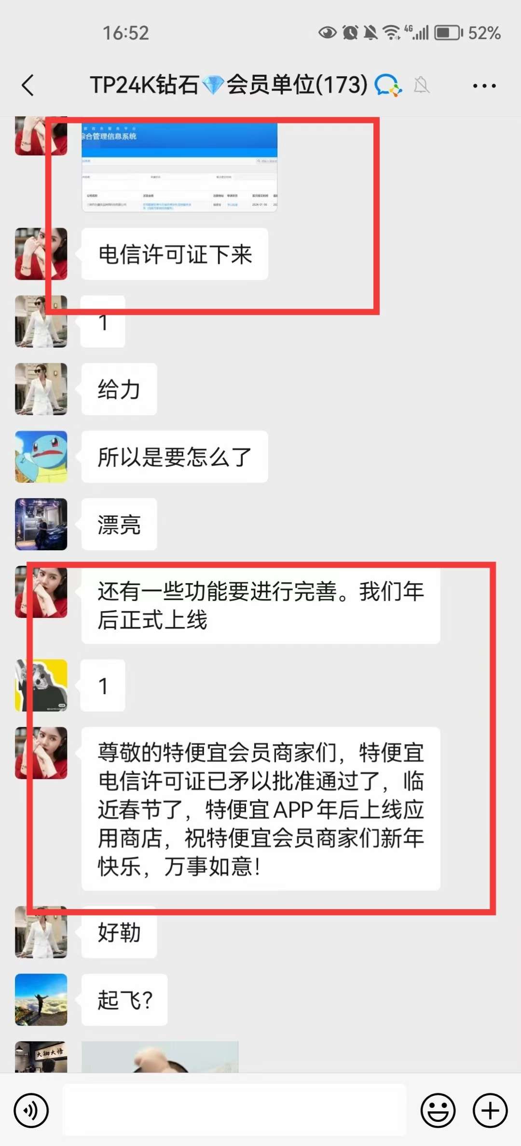Open the three-dot chat options menu

pos(484,86)
